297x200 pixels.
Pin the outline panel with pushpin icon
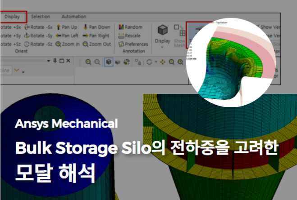55,61
